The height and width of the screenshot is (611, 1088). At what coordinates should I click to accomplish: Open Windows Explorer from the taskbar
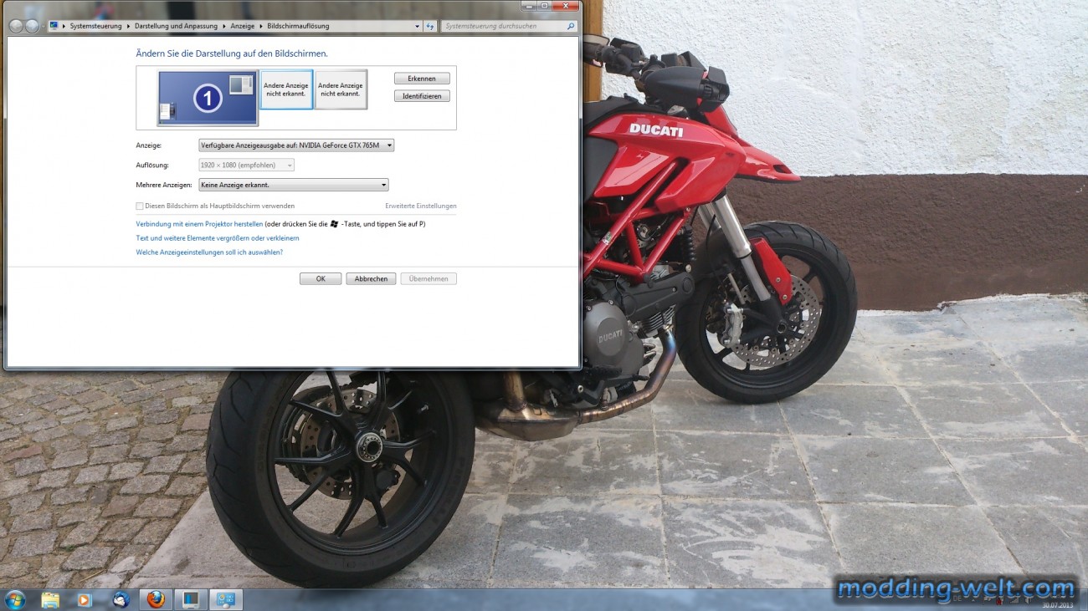tap(50, 599)
